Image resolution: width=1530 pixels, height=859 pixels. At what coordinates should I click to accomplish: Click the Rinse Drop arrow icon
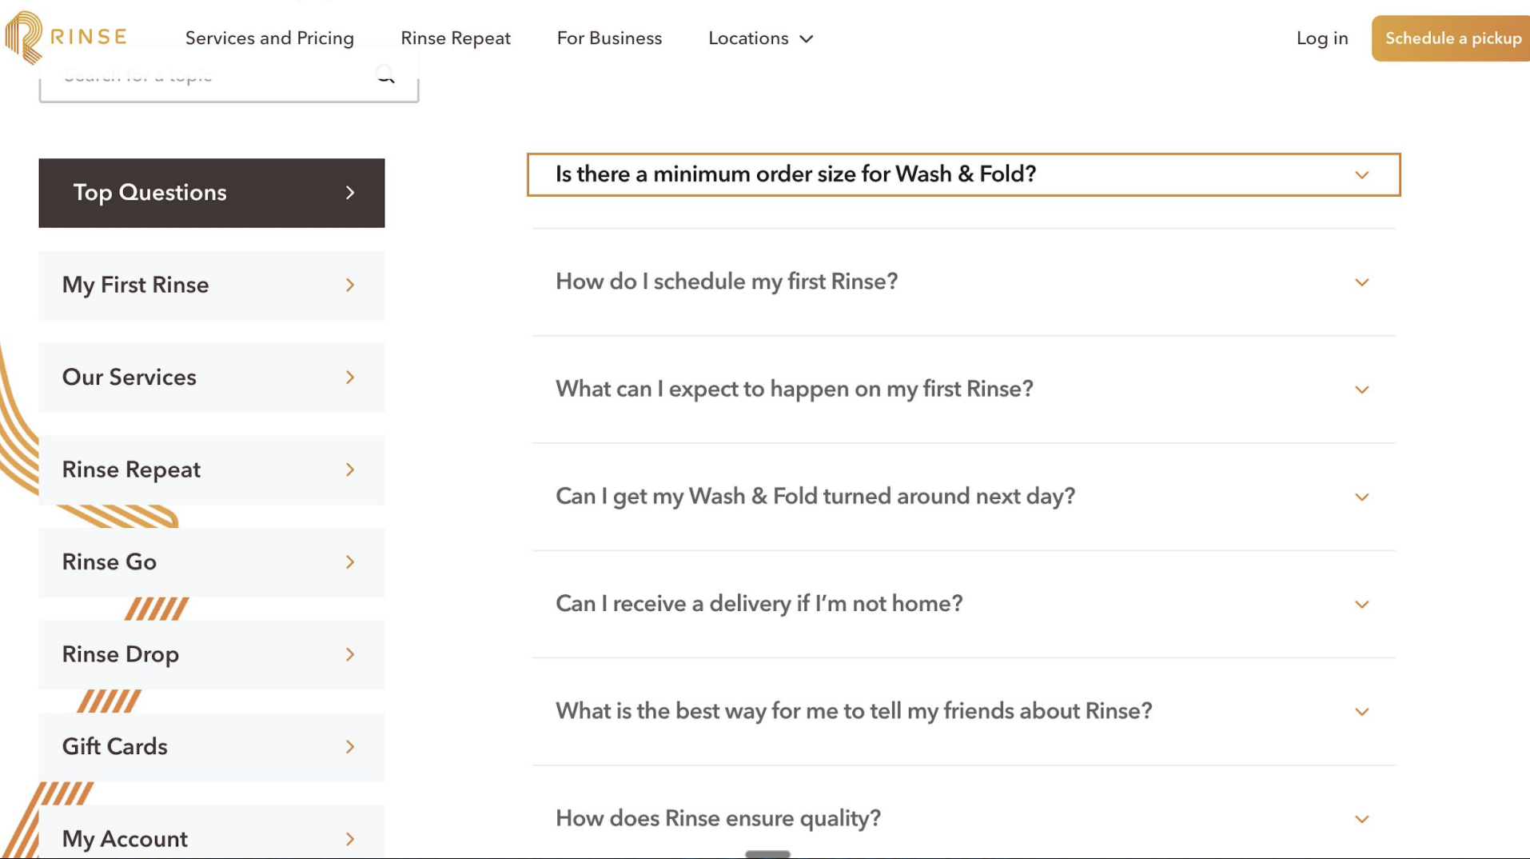[350, 655]
